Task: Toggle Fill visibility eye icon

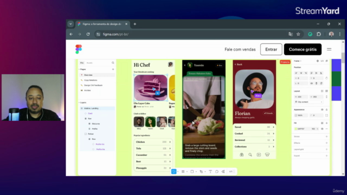Action: pyautogui.click(x=322, y=129)
